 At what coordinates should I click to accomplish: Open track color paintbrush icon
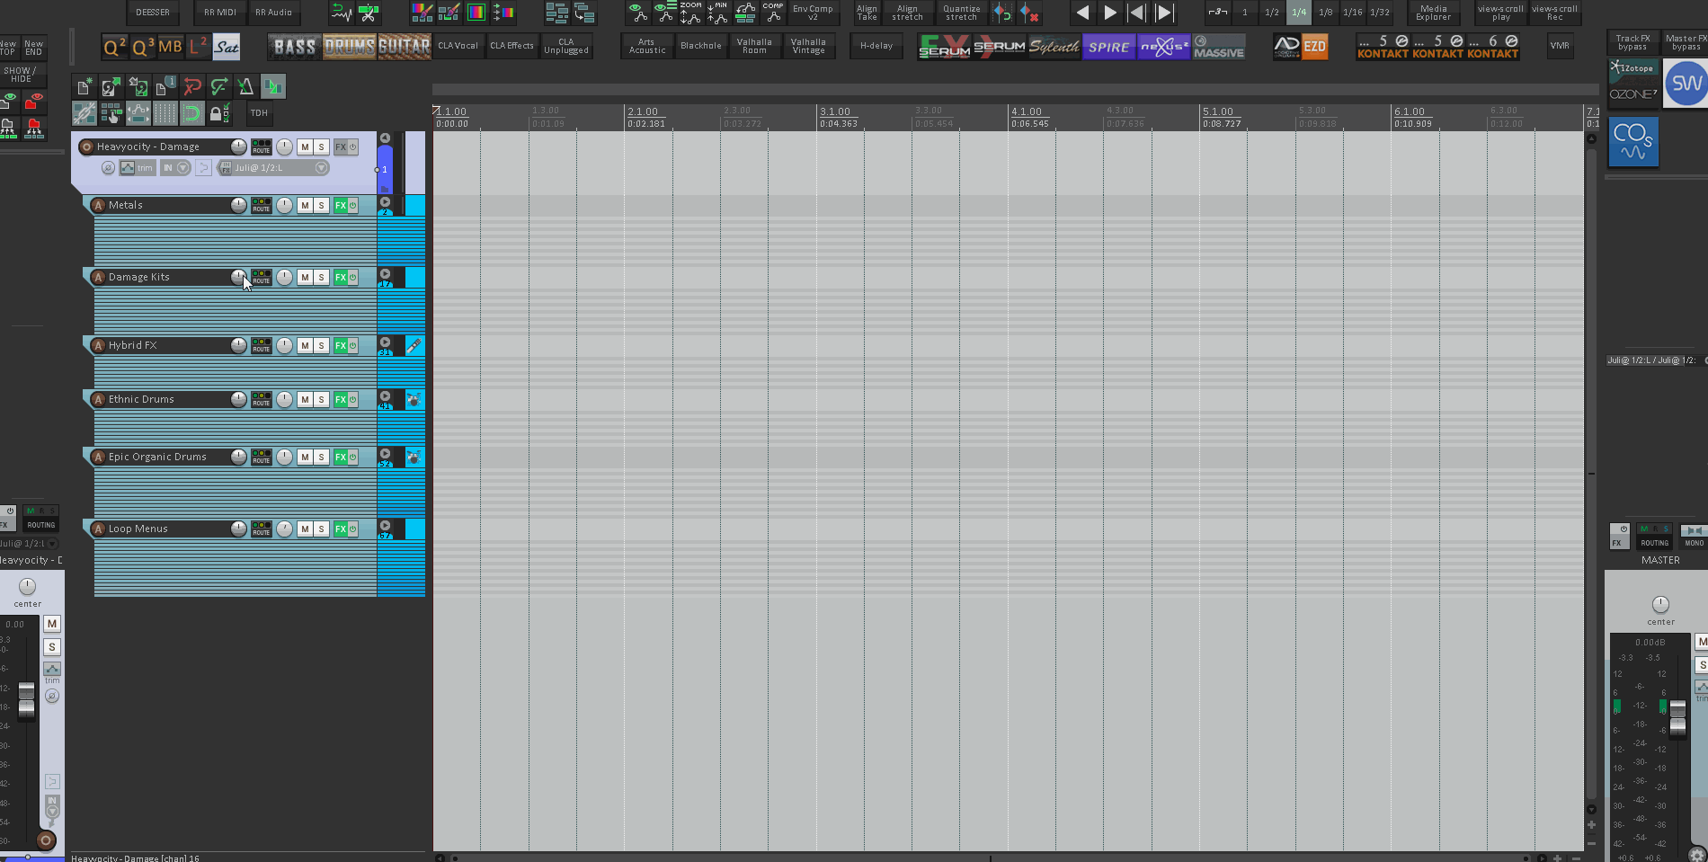423,13
